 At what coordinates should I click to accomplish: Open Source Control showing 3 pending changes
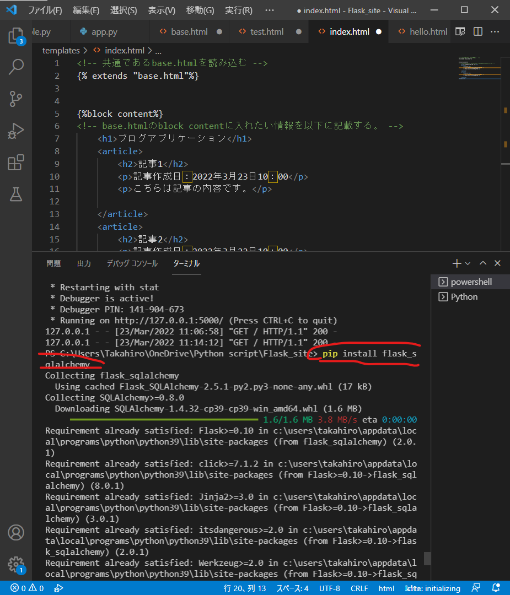point(17,99)
